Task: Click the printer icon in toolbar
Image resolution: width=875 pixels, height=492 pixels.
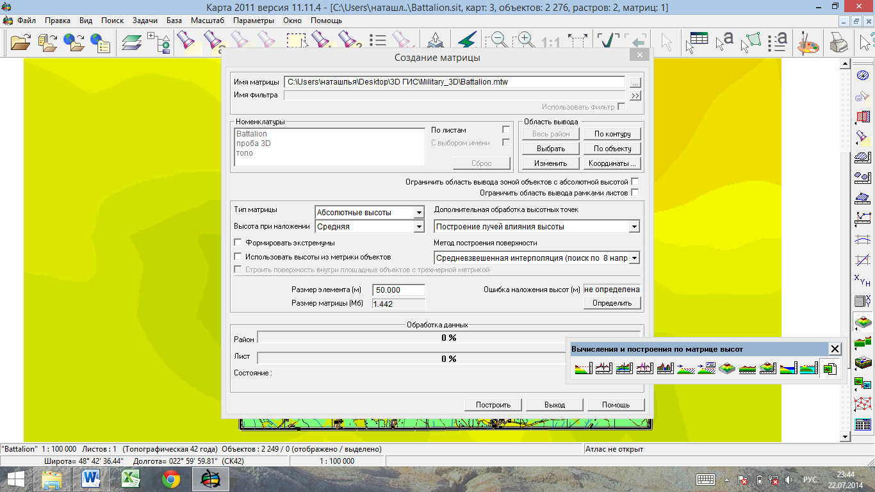Action: click(x=838, y=42)
